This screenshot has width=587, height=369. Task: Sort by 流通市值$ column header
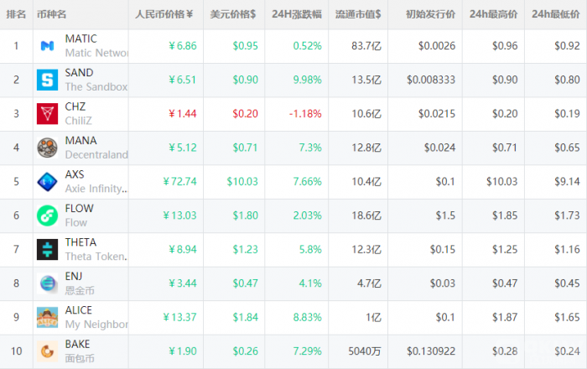point(358,14)
